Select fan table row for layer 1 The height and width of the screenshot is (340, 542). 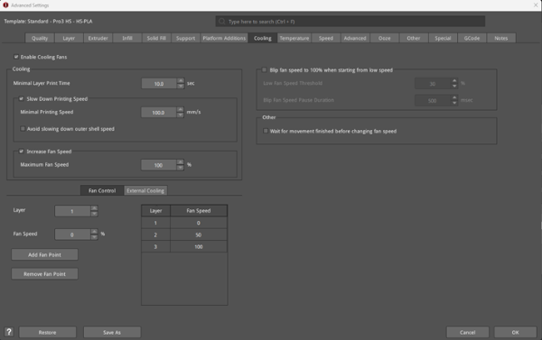click(184, 223)
